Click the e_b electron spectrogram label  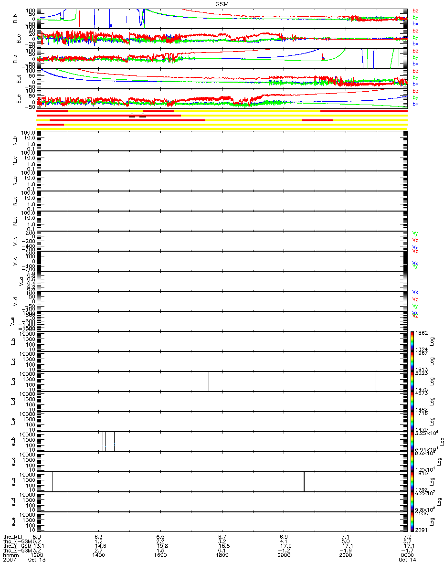pos(12,441)
